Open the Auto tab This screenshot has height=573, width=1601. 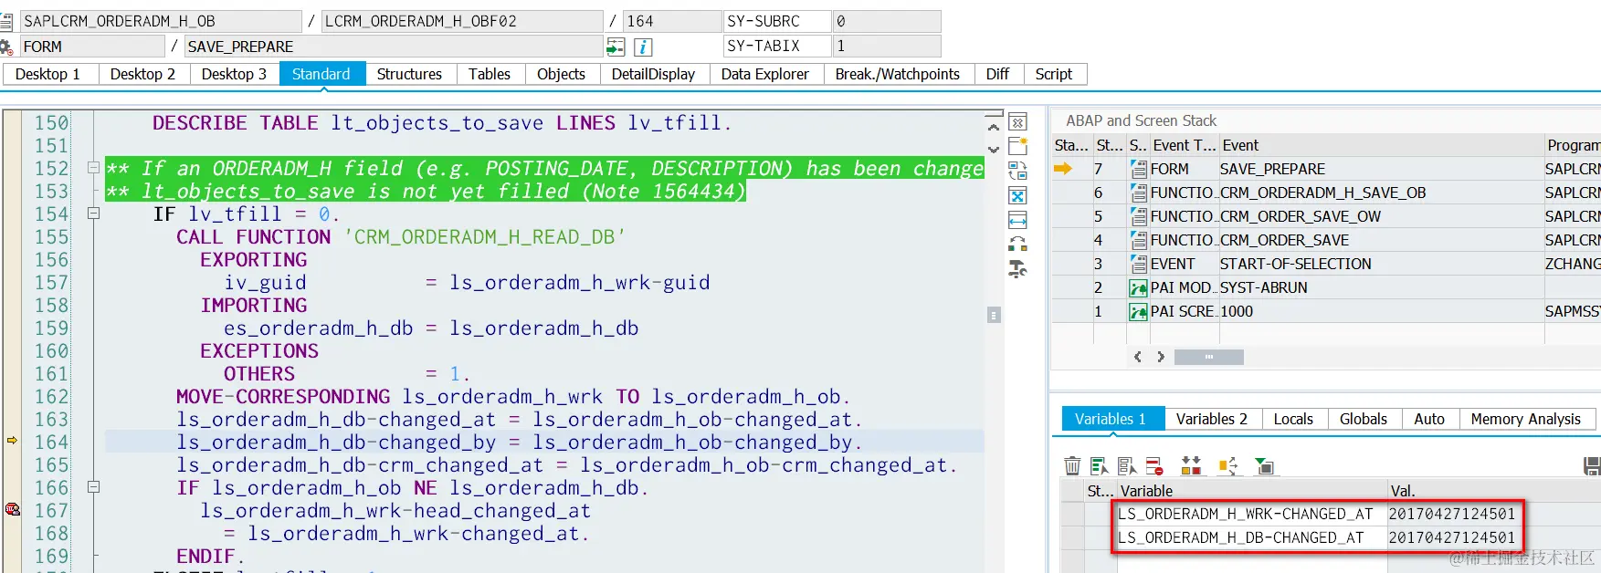point(1429,419)
